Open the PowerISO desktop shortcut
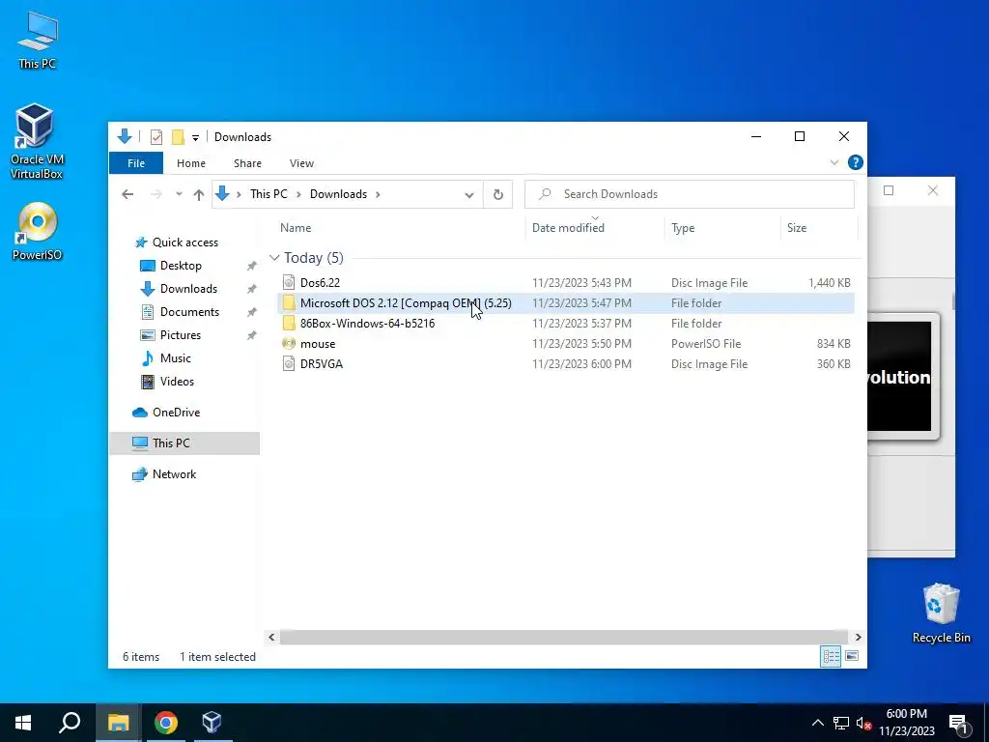This screenshot has width=989, height=742. pos(38,231)
